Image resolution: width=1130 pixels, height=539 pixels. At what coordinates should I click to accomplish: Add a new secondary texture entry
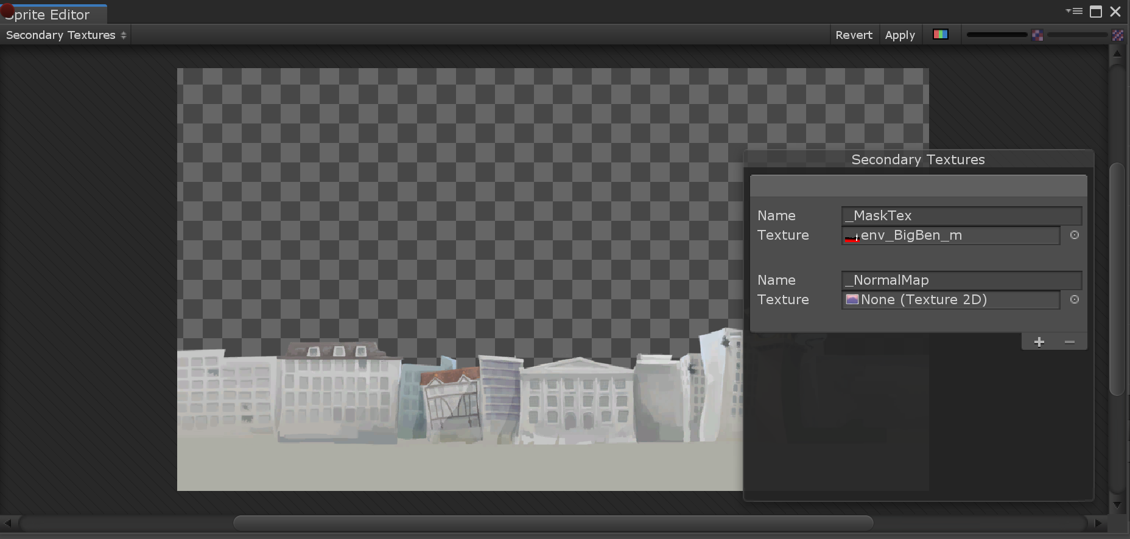[1039, 342]
